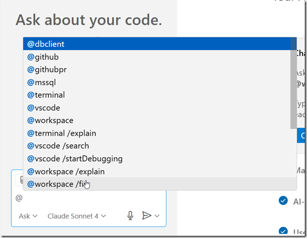Open the Claude Sonnet 4 model picker
The height and width of the screenshot is (238, 307).
coord(77,216)
